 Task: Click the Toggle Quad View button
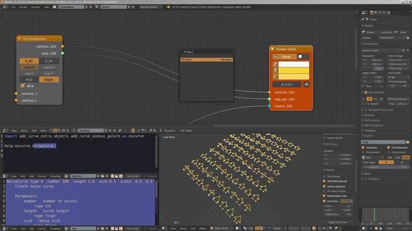[337, 223]
